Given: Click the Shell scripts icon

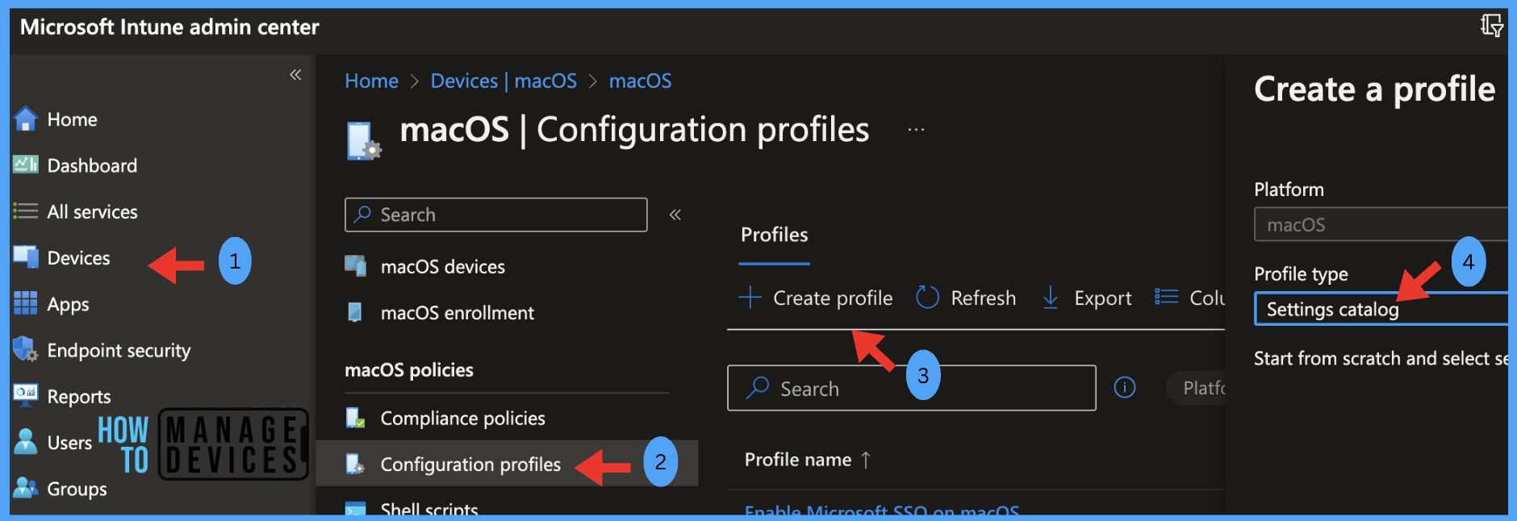Looking at the screenshot, I should [x=355, y=509].
